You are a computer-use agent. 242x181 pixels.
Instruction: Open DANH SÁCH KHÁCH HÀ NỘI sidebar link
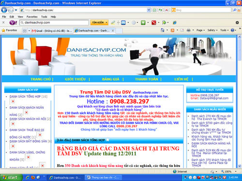[30, 119]
